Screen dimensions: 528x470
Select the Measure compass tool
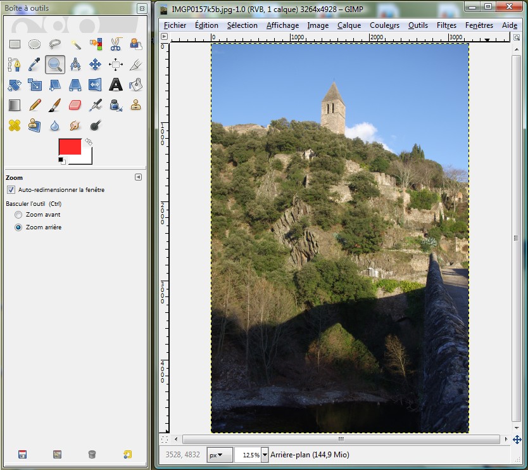(x=75, y=65)
